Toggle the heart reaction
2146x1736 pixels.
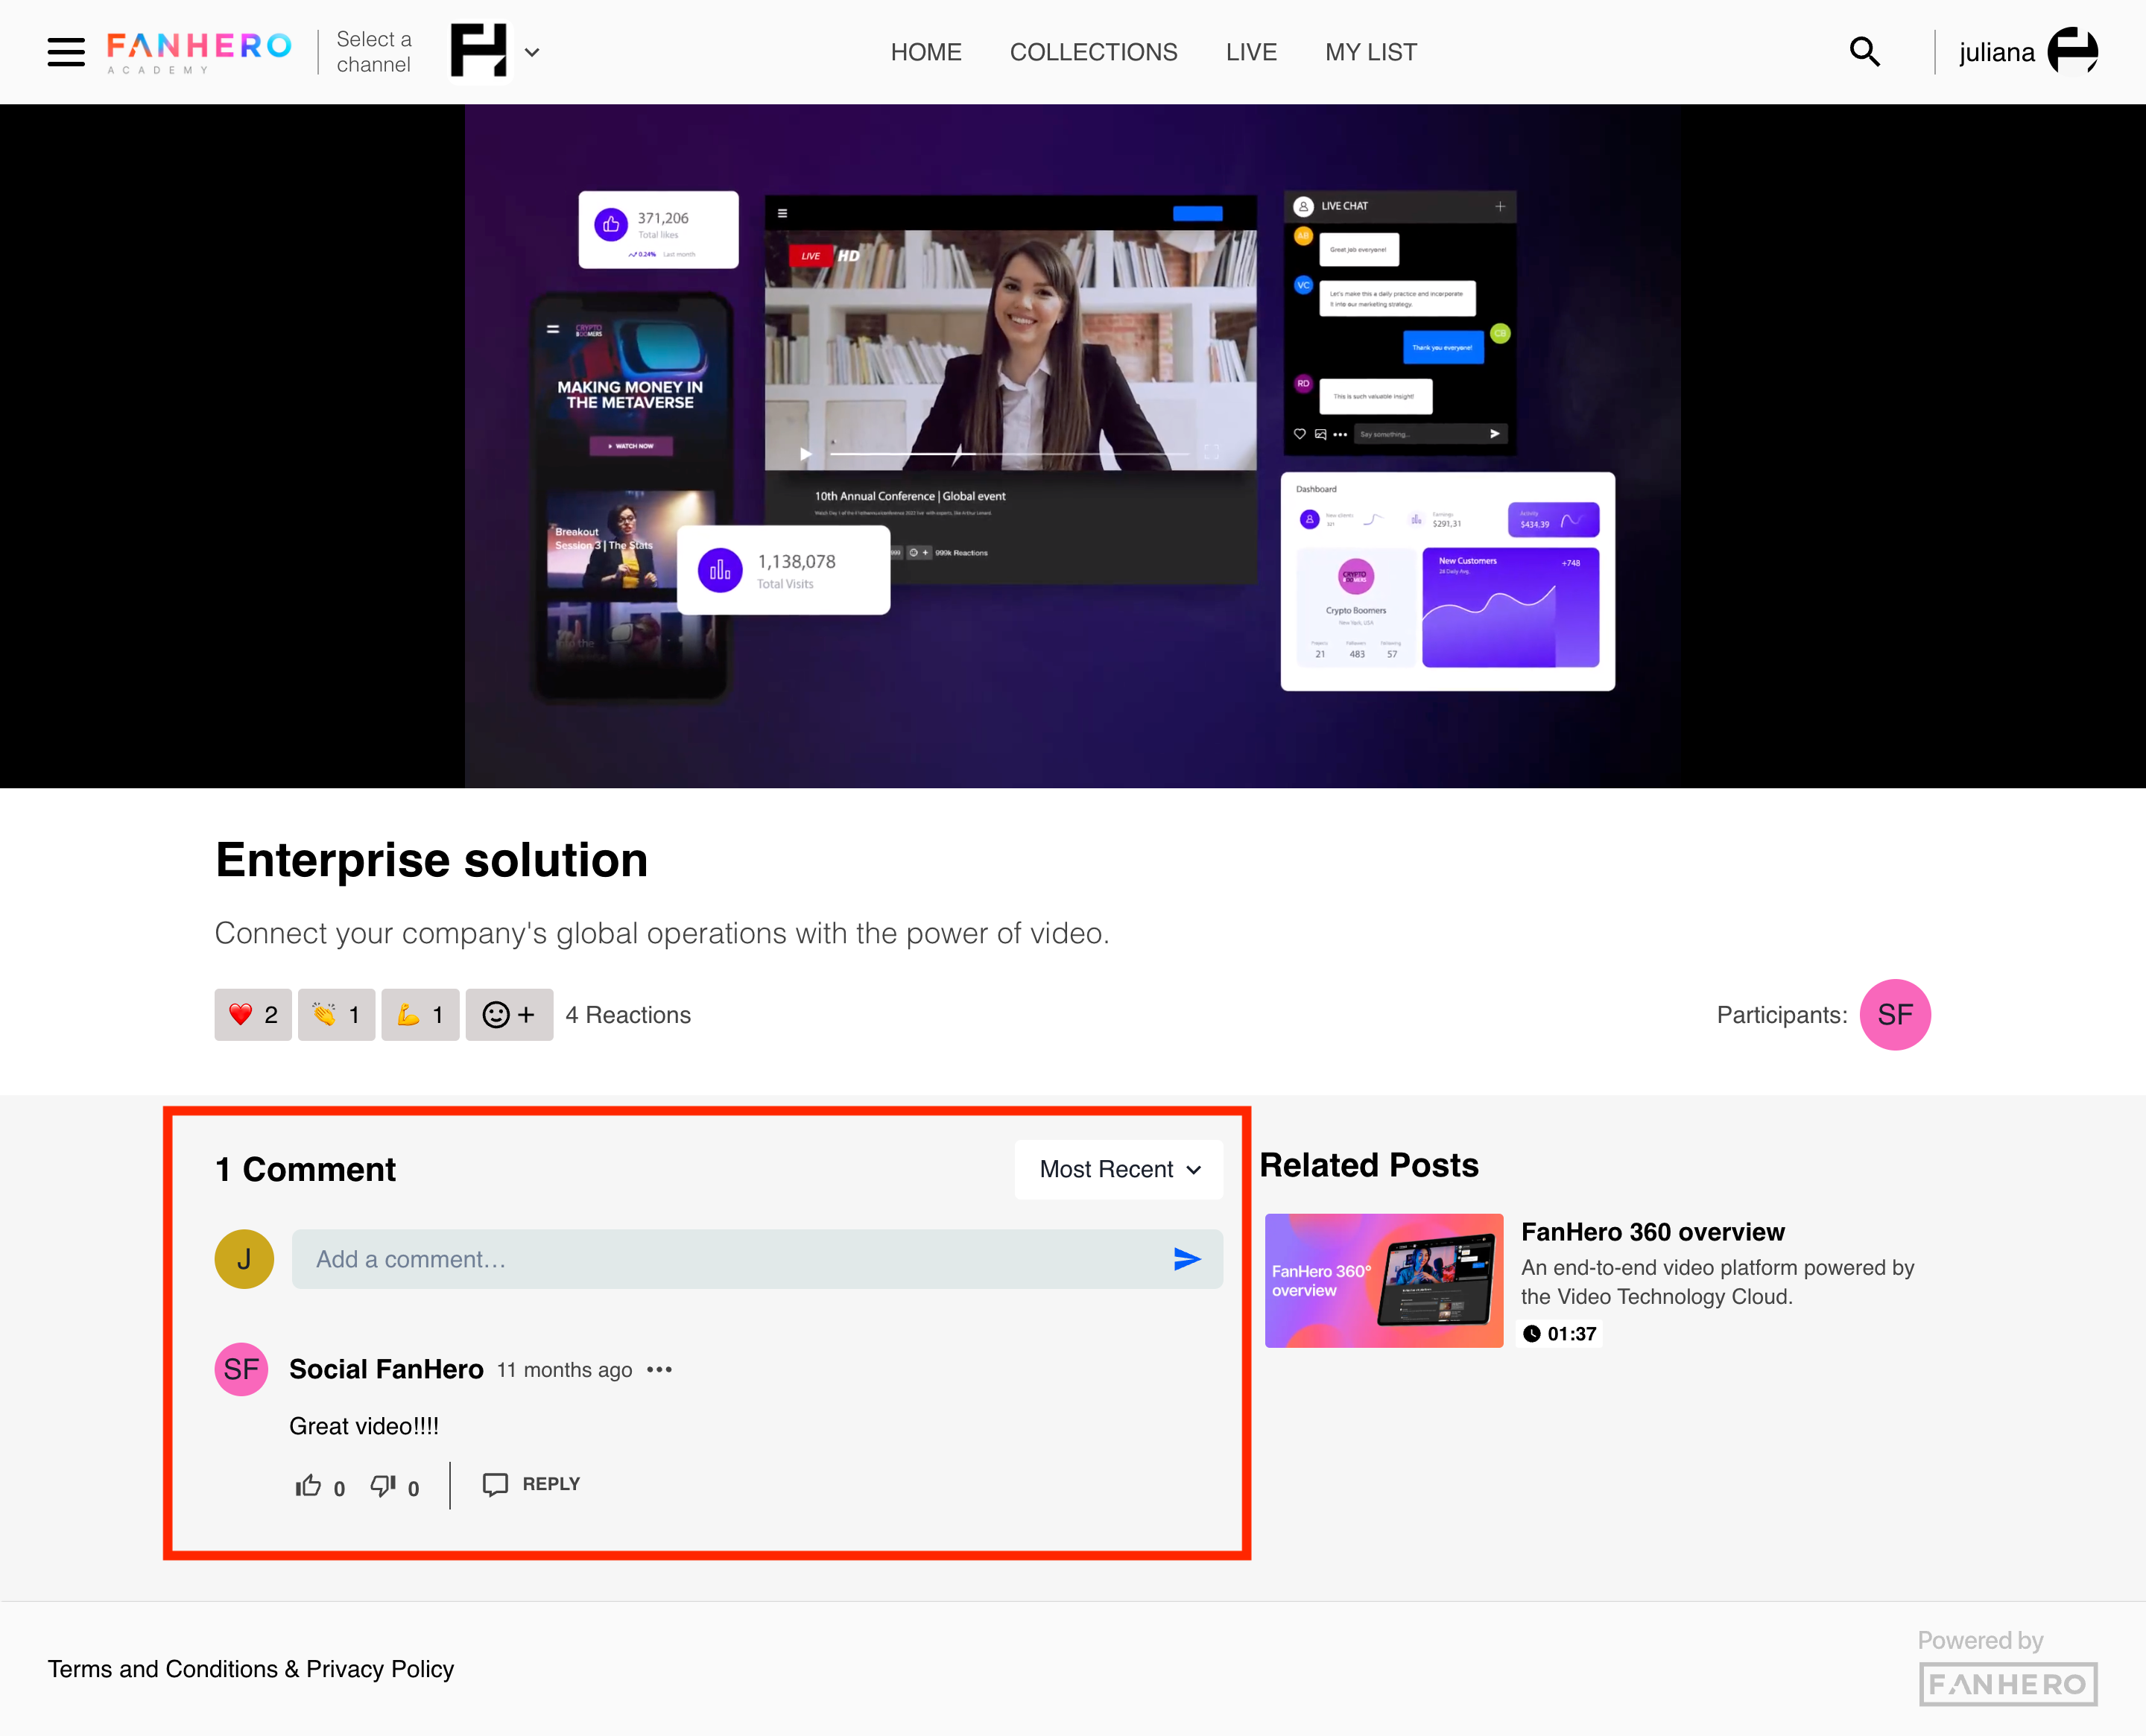click(x=253, y=1015)
